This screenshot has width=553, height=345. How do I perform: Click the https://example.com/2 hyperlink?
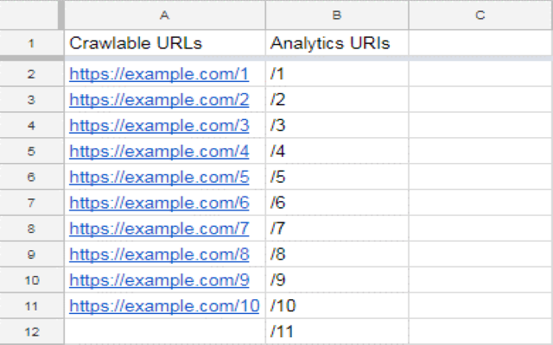click(x=159, y=100)
